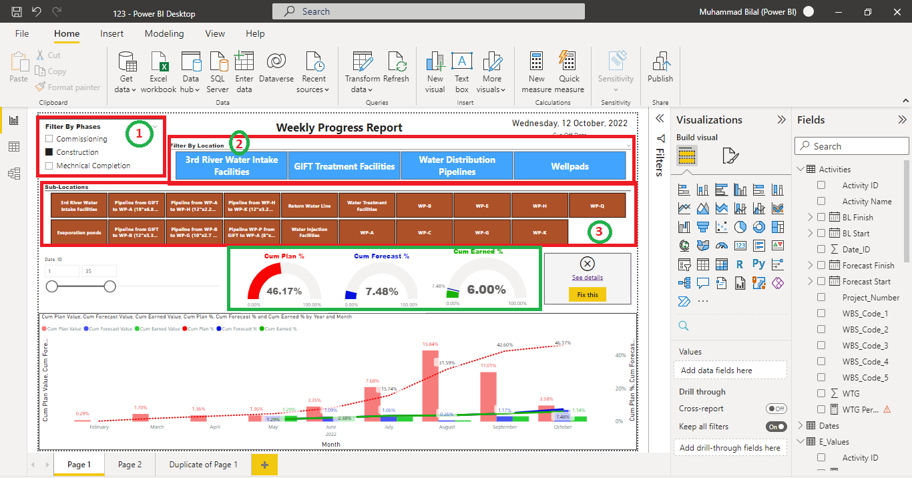Select the Pie chart visual icon

[740, 227]
